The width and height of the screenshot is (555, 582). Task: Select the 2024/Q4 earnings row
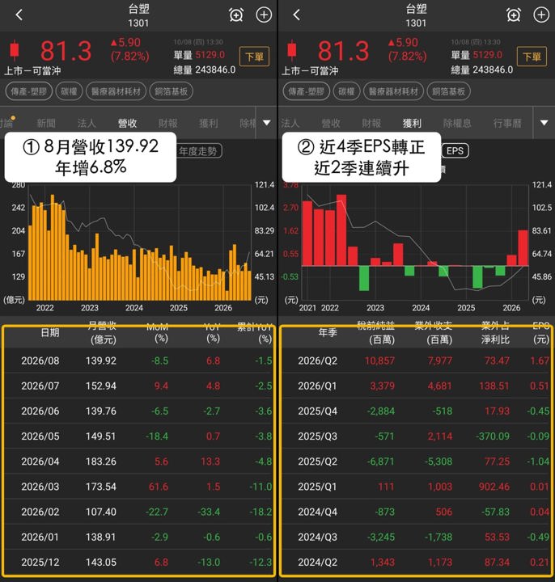click(x=417, y=512)
